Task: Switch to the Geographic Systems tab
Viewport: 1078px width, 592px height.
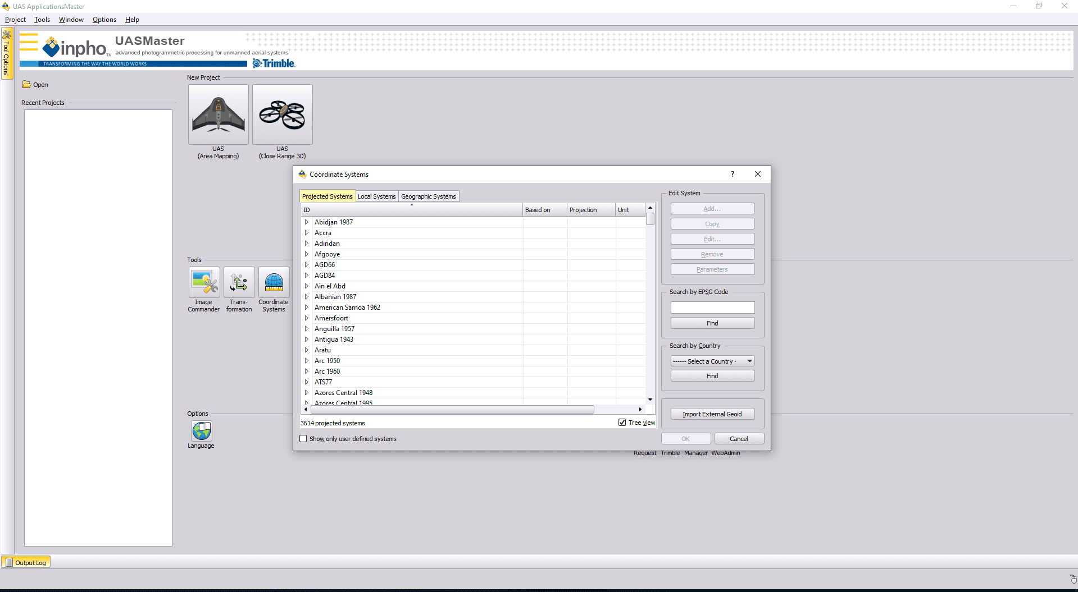Action: [x=428, y=196]
